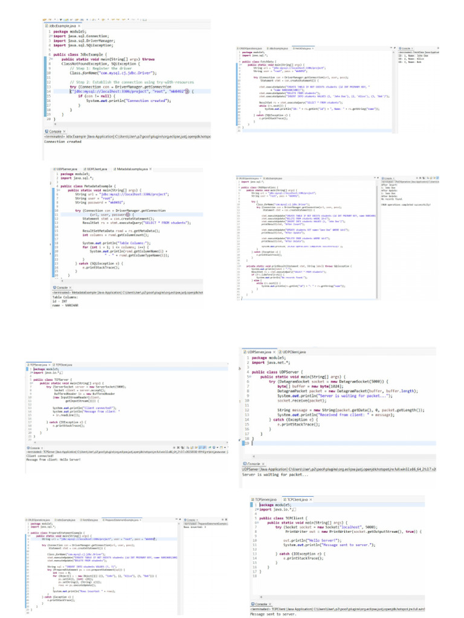464x618 pixels.
Task: Click 'ID: 1, Name: John Doe' console line
Action: tap(413, 56)
